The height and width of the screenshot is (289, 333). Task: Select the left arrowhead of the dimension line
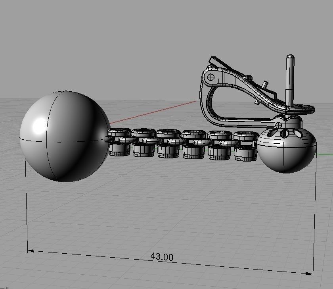[31, 251]
